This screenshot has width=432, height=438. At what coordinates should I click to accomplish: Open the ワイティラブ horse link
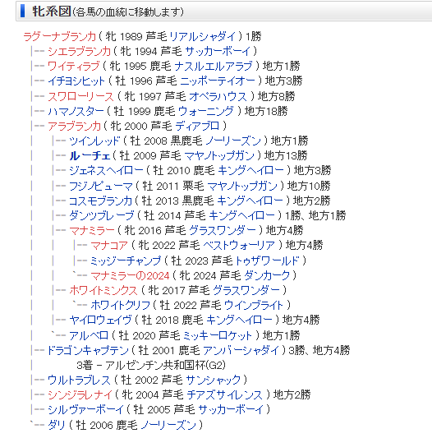pyautogui.click(x=73, y=67)
